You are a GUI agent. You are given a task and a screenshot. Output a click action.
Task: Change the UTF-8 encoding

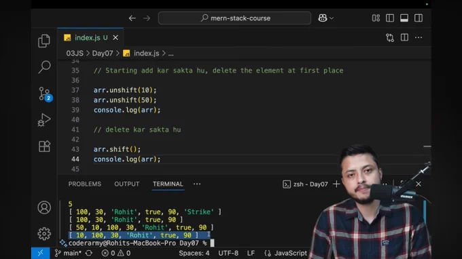[x=228, y=253]
